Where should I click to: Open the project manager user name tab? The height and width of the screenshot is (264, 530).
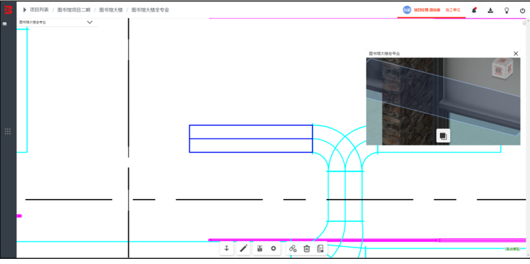427,10
